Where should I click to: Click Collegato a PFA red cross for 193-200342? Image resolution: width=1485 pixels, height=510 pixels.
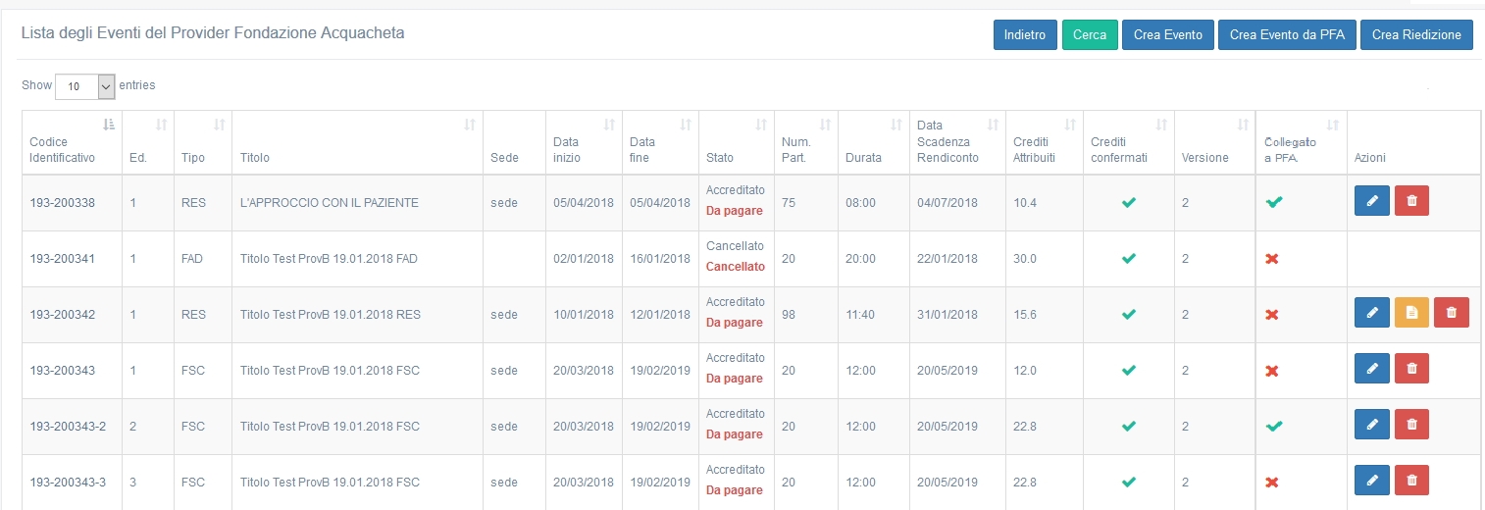pos(1272,315)
